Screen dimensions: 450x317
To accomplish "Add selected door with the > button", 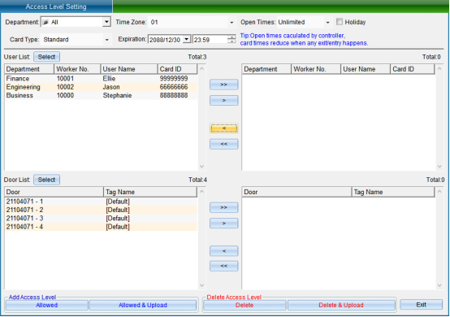I will (224, 223).
